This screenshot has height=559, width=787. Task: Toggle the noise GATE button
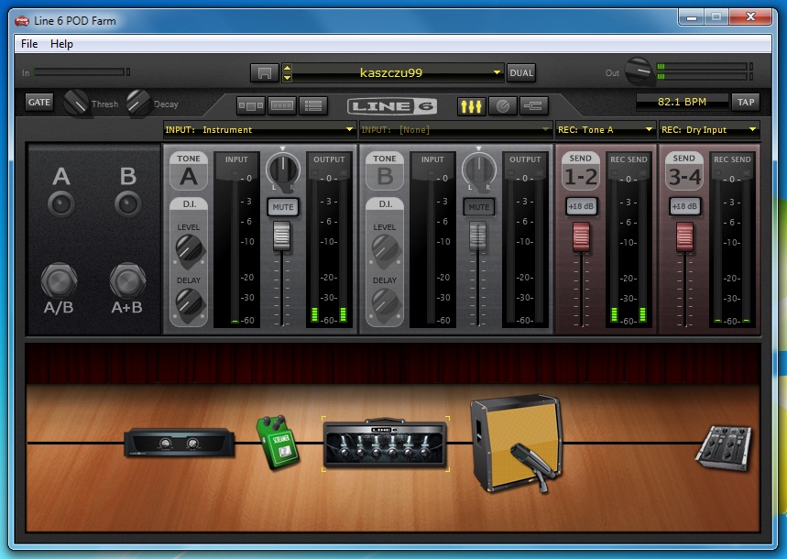(x=39, y=102)
